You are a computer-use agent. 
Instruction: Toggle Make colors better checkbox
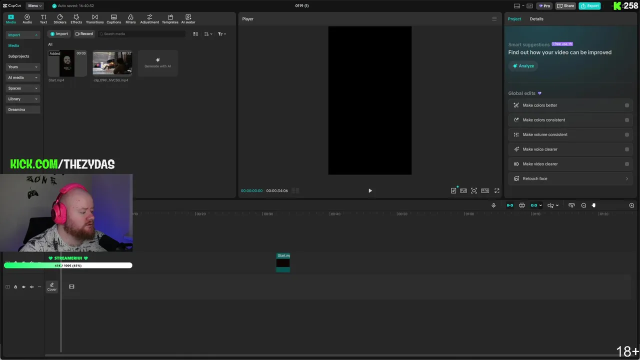627,105
